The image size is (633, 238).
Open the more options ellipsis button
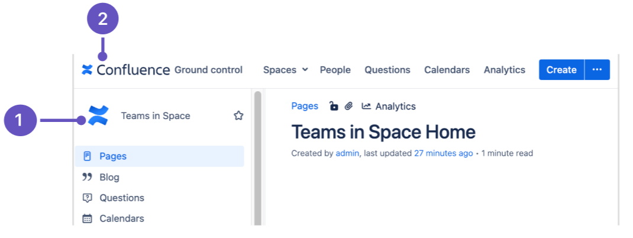coord(597,70)
